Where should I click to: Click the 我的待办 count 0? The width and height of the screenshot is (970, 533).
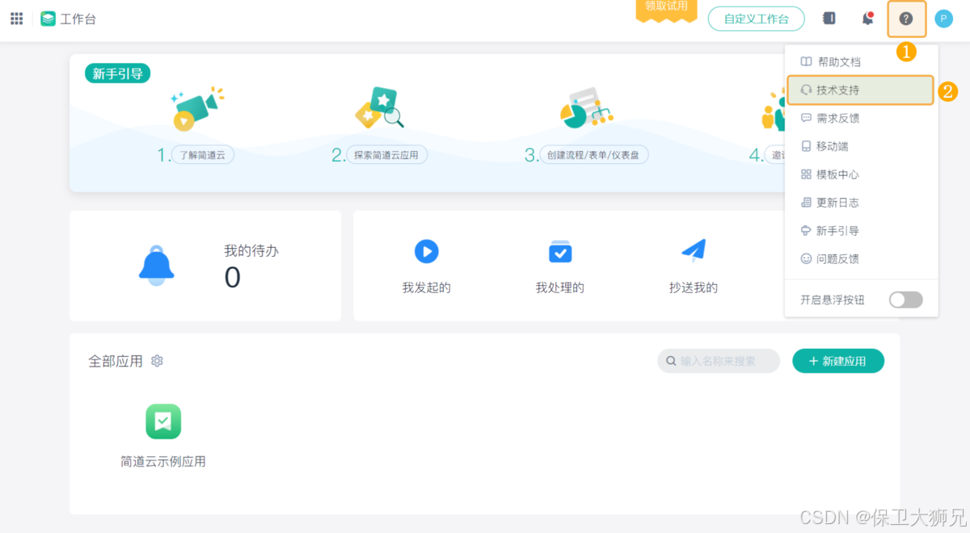pyautogui.click(x=232, y=278)
